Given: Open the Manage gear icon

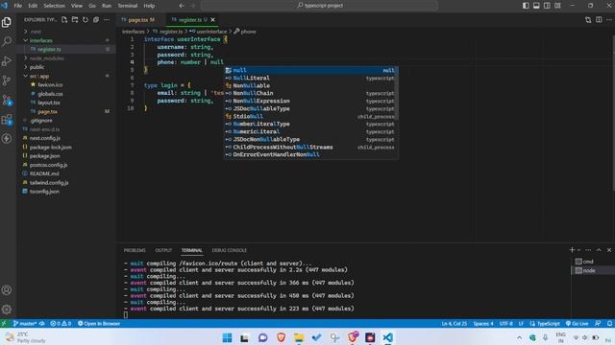Looking at the screenshot, I should 7,310.
